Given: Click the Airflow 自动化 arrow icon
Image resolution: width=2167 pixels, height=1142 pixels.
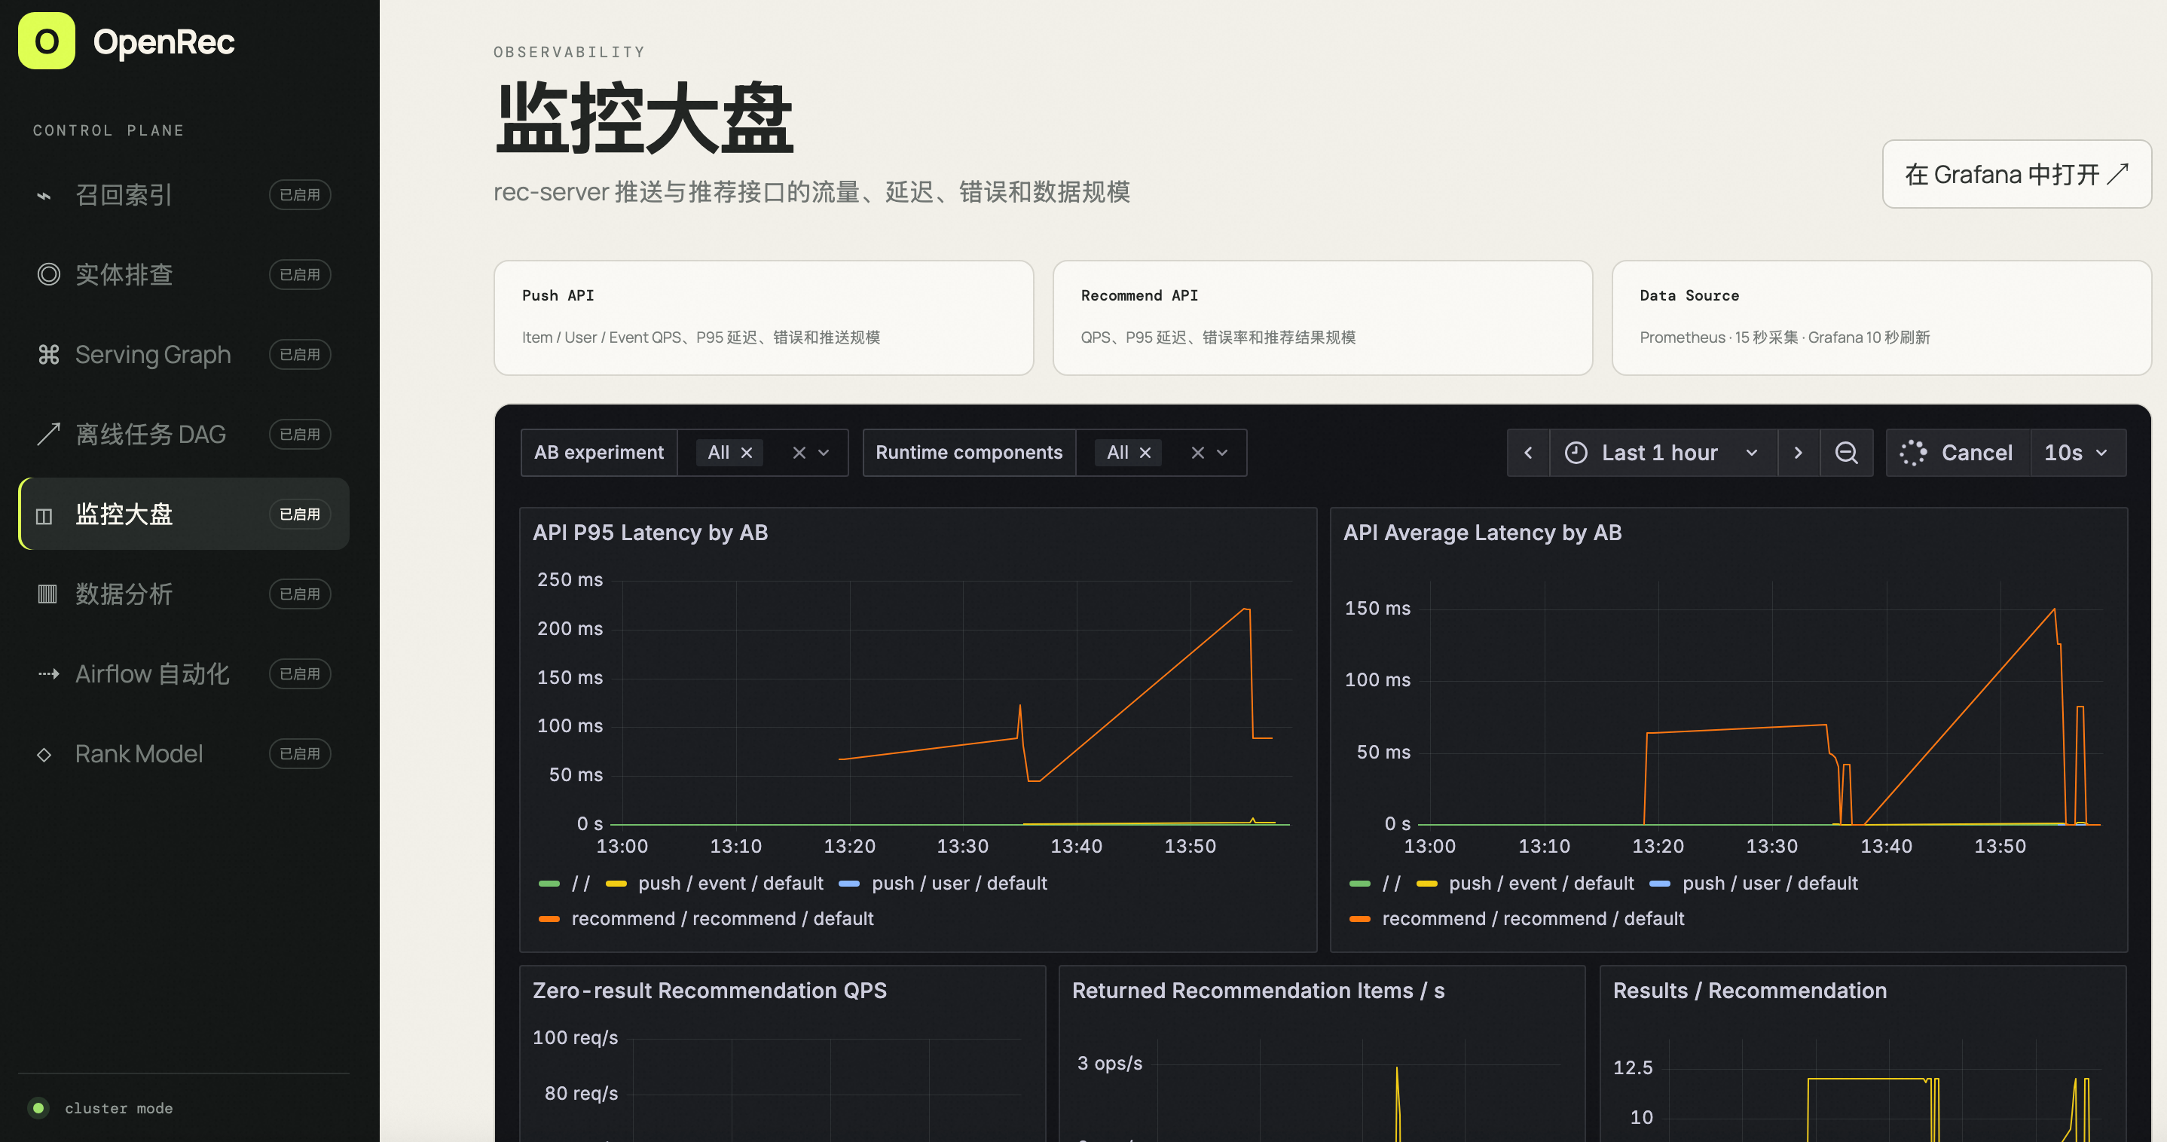Looking at the screenshot, I should [x=49, y=673].
